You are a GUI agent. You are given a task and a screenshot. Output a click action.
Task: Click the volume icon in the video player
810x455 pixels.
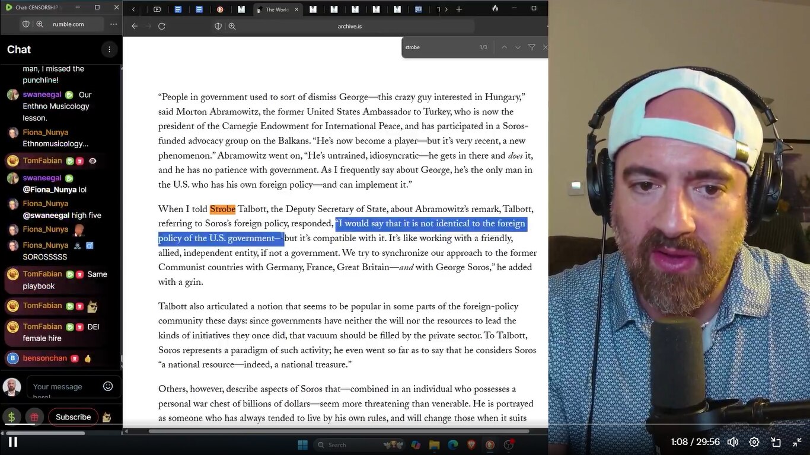(733, 441)
